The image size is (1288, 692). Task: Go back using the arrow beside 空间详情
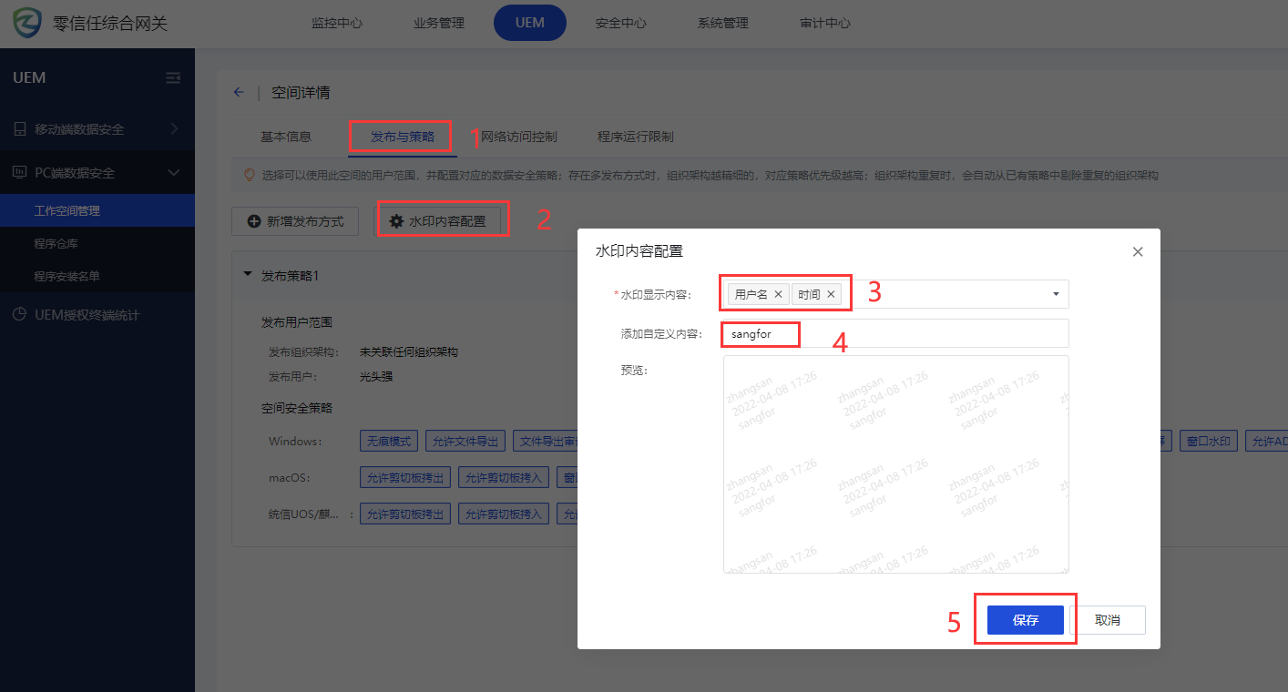(239, 92)
